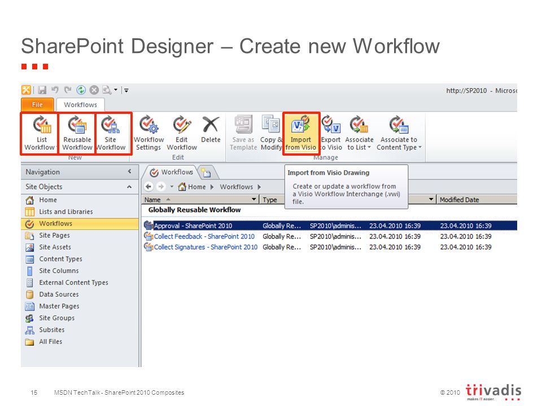Image resolution: width=542 pixels, height=406 pixels.
Task: Expand the arrow after Workflows breadcrumb
Action: [259, 187]
